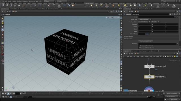Select the Grid shelf tool
This screenshot has height=101, width=181.
(x=19, y=6)
